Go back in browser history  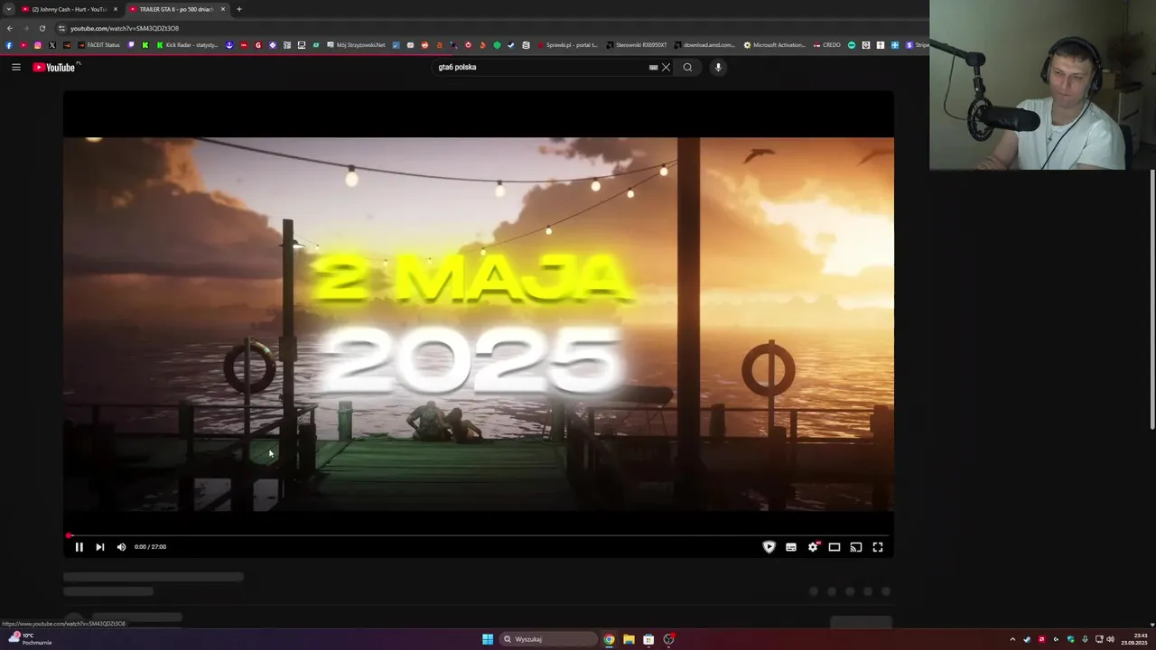click(10, 28)
